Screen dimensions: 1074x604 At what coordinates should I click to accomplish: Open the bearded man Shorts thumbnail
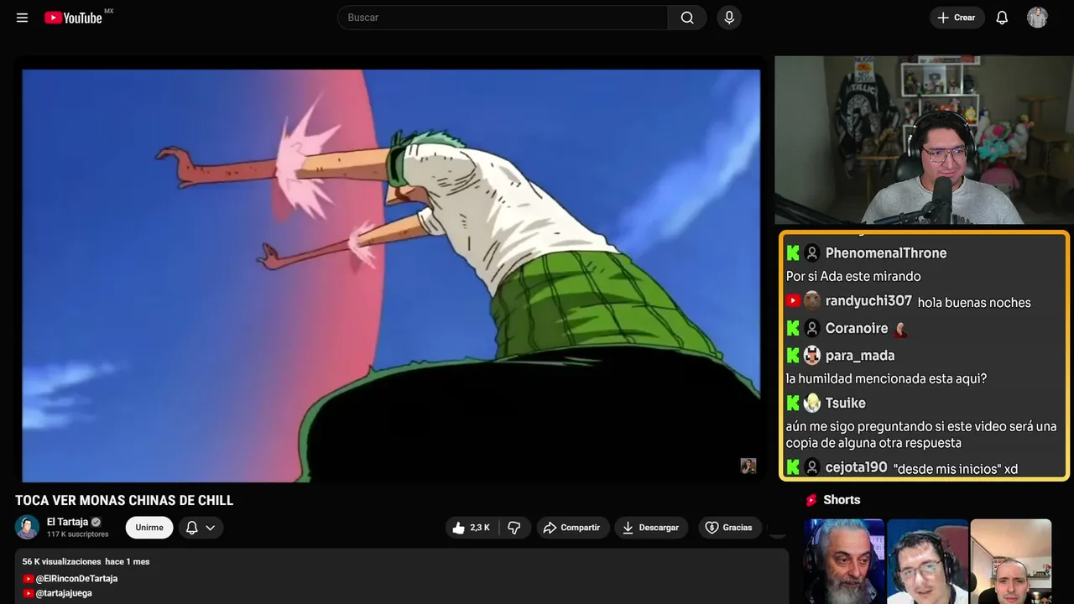844,561
